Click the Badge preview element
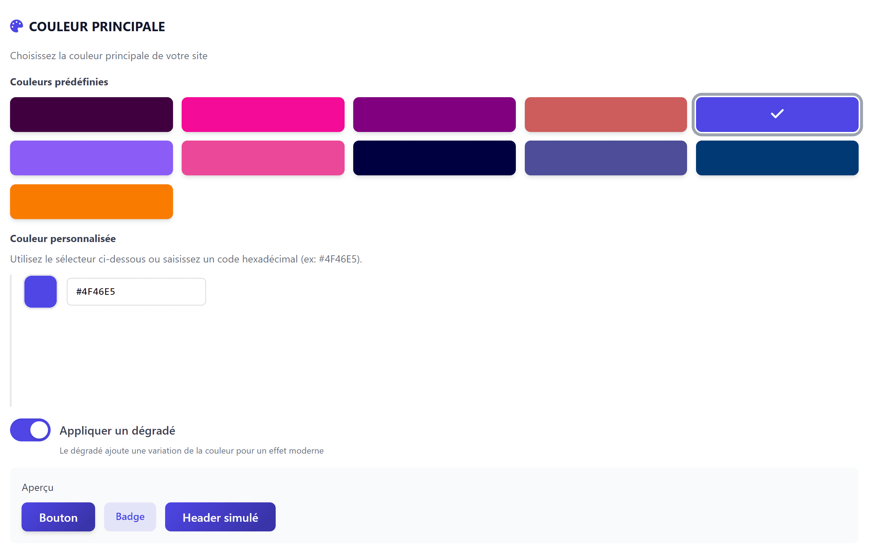 coord(130,517)
